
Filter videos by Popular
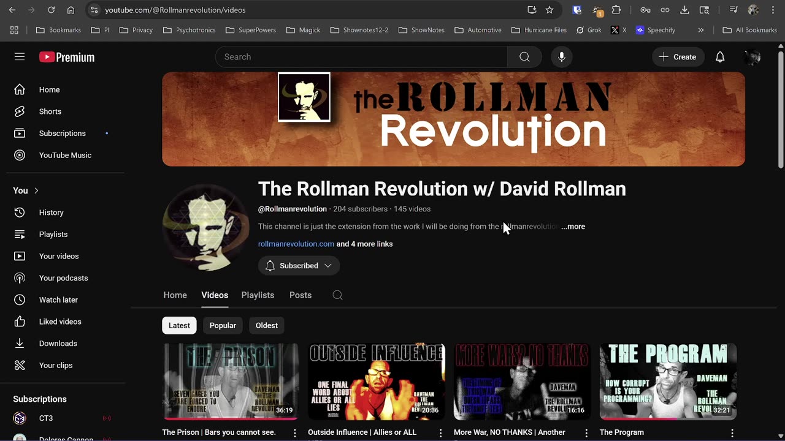pos(223,325)
